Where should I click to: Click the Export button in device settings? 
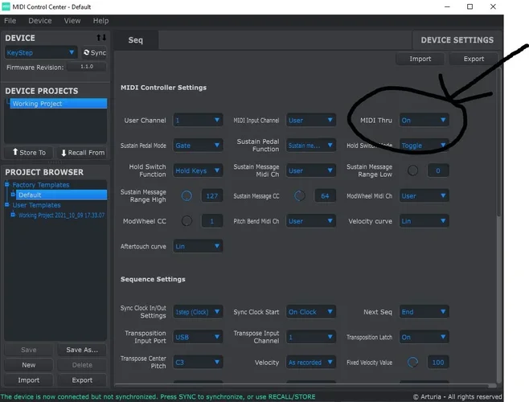(474, 59)
